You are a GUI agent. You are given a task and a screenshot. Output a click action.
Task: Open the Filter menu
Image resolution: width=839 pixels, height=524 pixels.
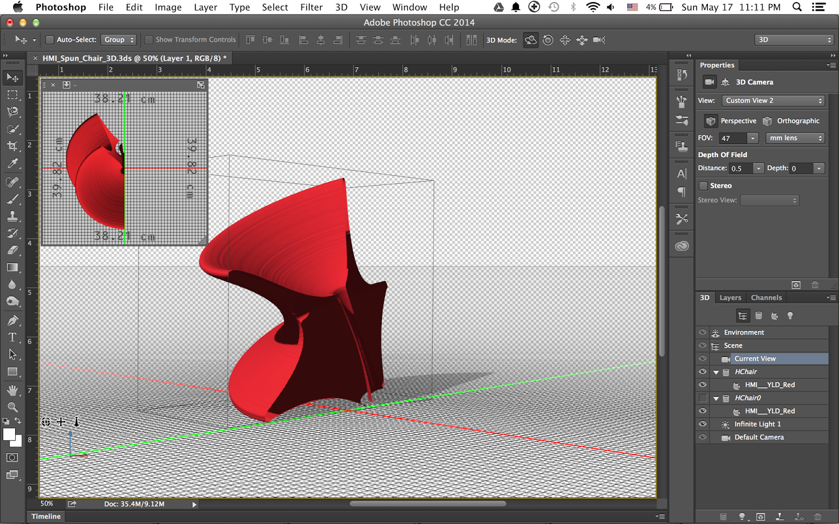pyautogui.click(x=311, y=7)
